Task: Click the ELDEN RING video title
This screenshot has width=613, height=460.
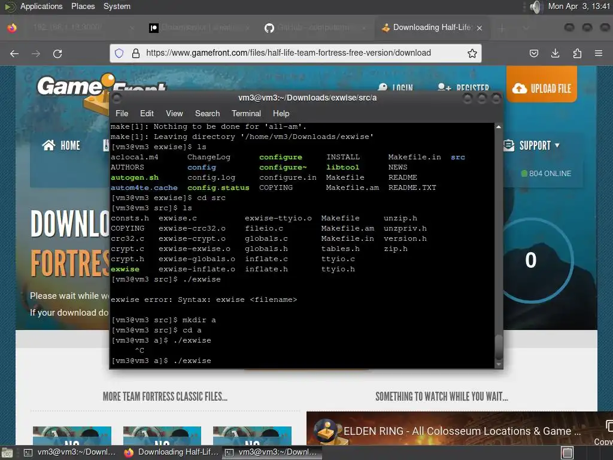Action: [462, 431]
